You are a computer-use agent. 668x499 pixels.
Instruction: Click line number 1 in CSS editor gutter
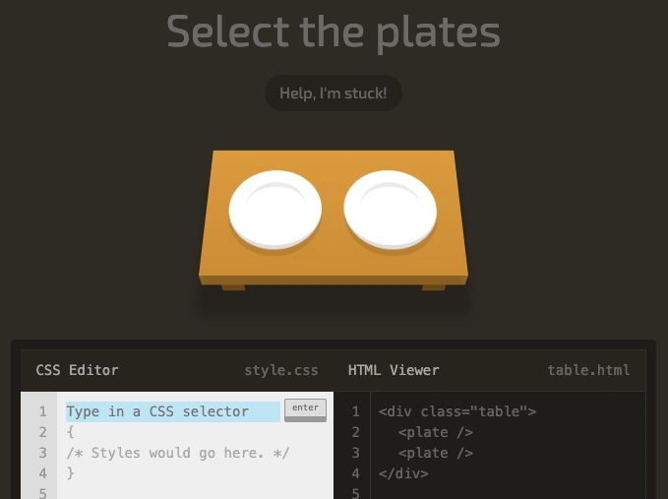point(42,411)
